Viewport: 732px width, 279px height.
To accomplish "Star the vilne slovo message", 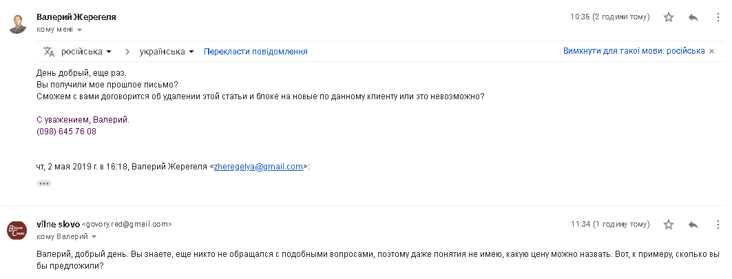I will (x=668, y=225).
